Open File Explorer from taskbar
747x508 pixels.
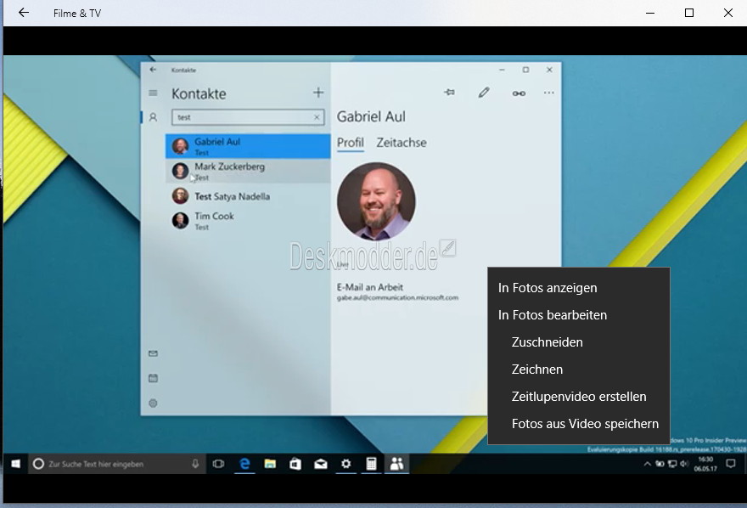[270, 464]
